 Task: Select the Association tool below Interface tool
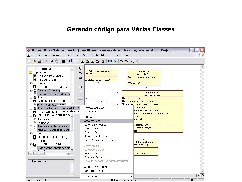(80, 96)
